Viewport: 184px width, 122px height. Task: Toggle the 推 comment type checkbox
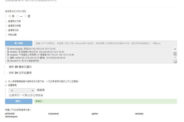pos(10,16)
